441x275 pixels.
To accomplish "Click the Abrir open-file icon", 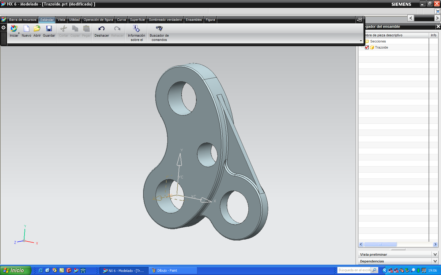I will [x=37, y=29].
